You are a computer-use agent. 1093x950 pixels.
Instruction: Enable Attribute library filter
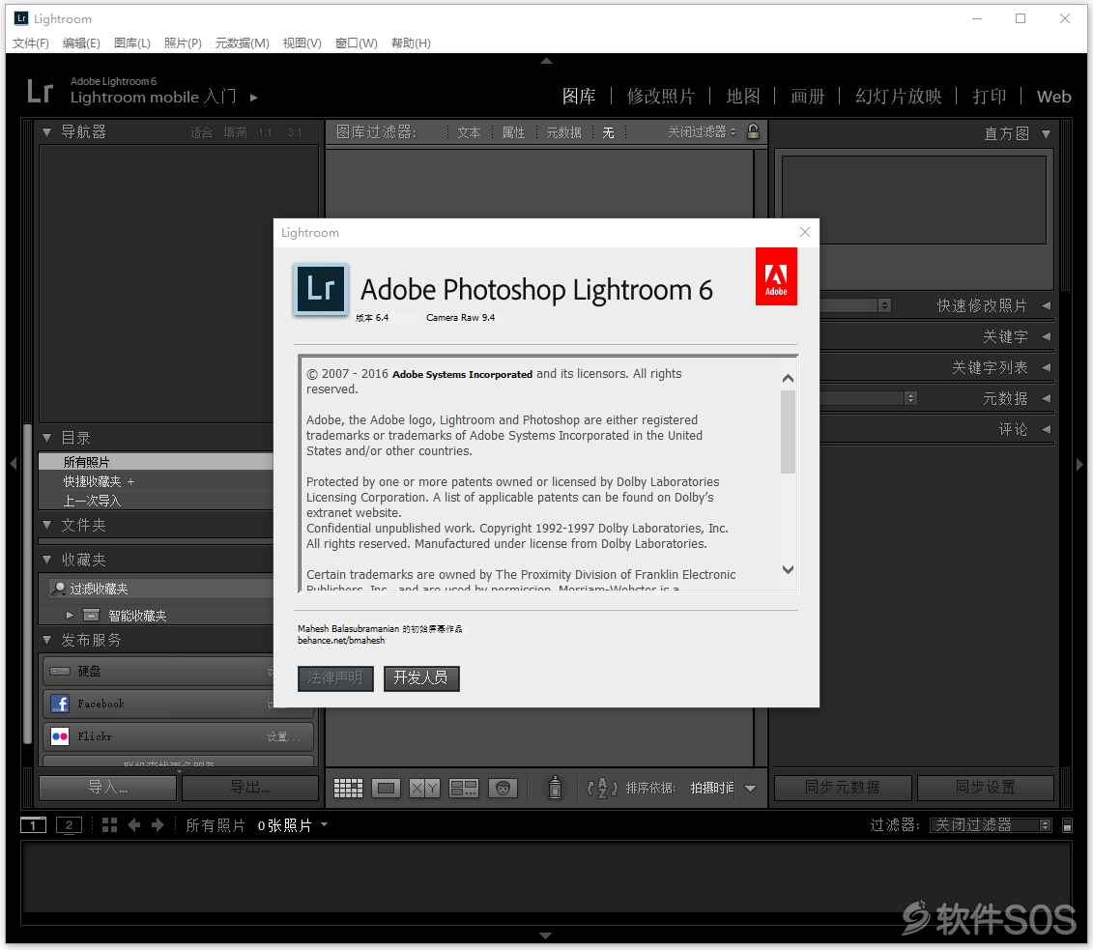point(513,132)
